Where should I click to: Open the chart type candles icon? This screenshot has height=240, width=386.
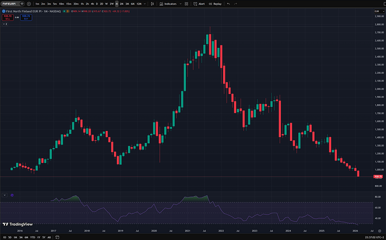(x=152, y=4)
